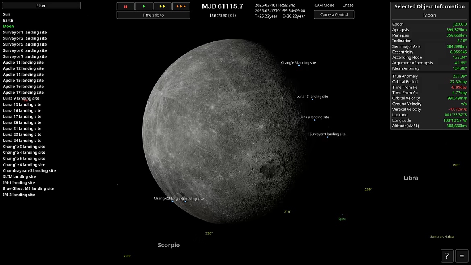
Task: Click the Chang'e 5 landing site marker
Action: pyautogui.click(x=299, y=65)
